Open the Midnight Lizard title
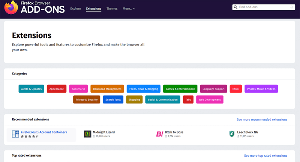Screen dimensions: 300x162 click(x=104, y=132)
